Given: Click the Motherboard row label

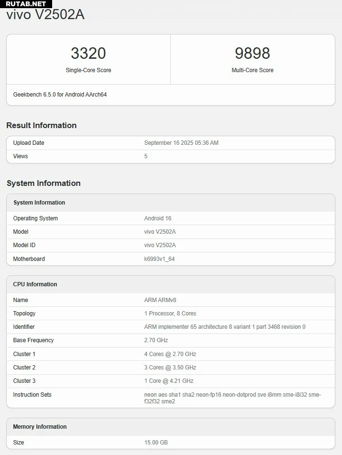Looking at the screenshot, I should coord(29,259).
